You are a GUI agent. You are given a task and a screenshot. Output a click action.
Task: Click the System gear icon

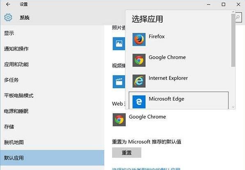point(8,17)
